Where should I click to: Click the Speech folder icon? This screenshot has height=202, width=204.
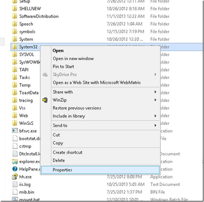coord(15,24)
